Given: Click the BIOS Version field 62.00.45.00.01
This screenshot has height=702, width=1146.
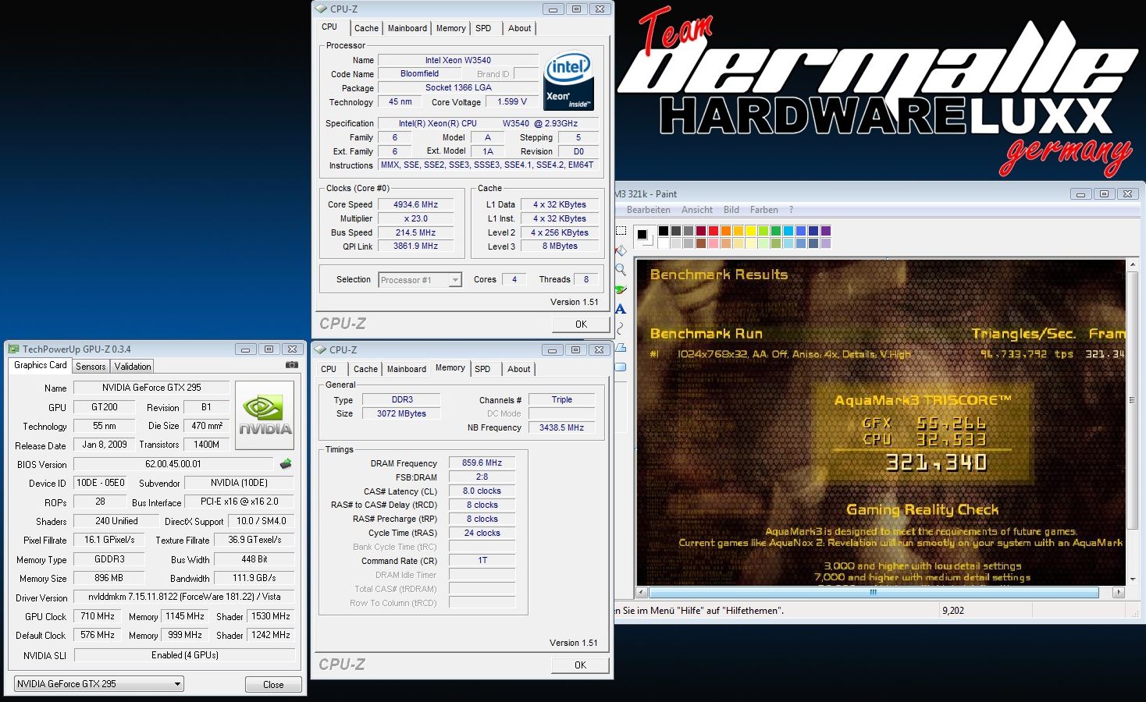Looking at the screenshot, I should (173, 464).
